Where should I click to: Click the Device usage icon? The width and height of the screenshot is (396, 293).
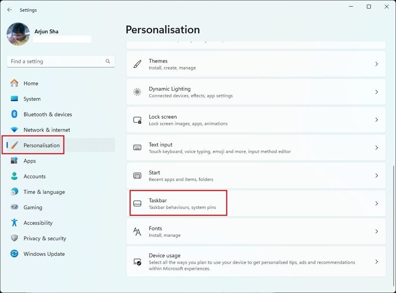(137, 262)
